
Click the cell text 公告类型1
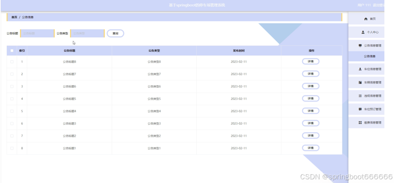click(x=154, y=148)
